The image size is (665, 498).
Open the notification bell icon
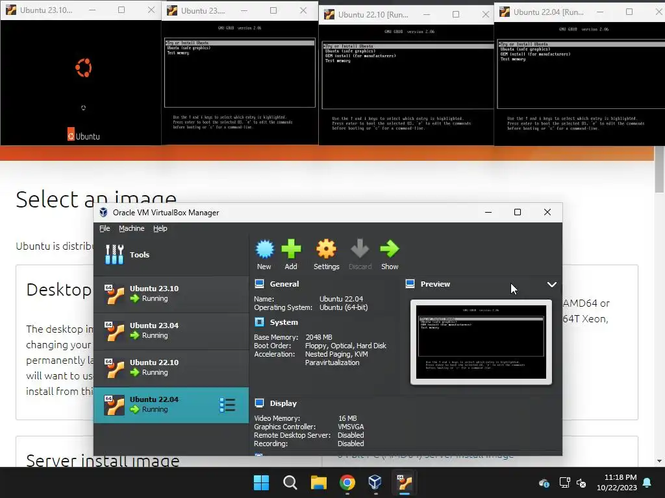(x=647, y=482)
